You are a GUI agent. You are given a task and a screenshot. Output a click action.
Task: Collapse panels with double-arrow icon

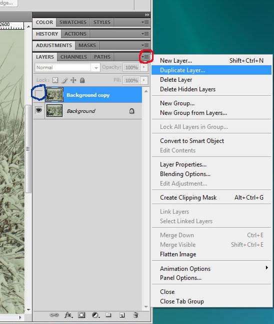pos(147,15)
